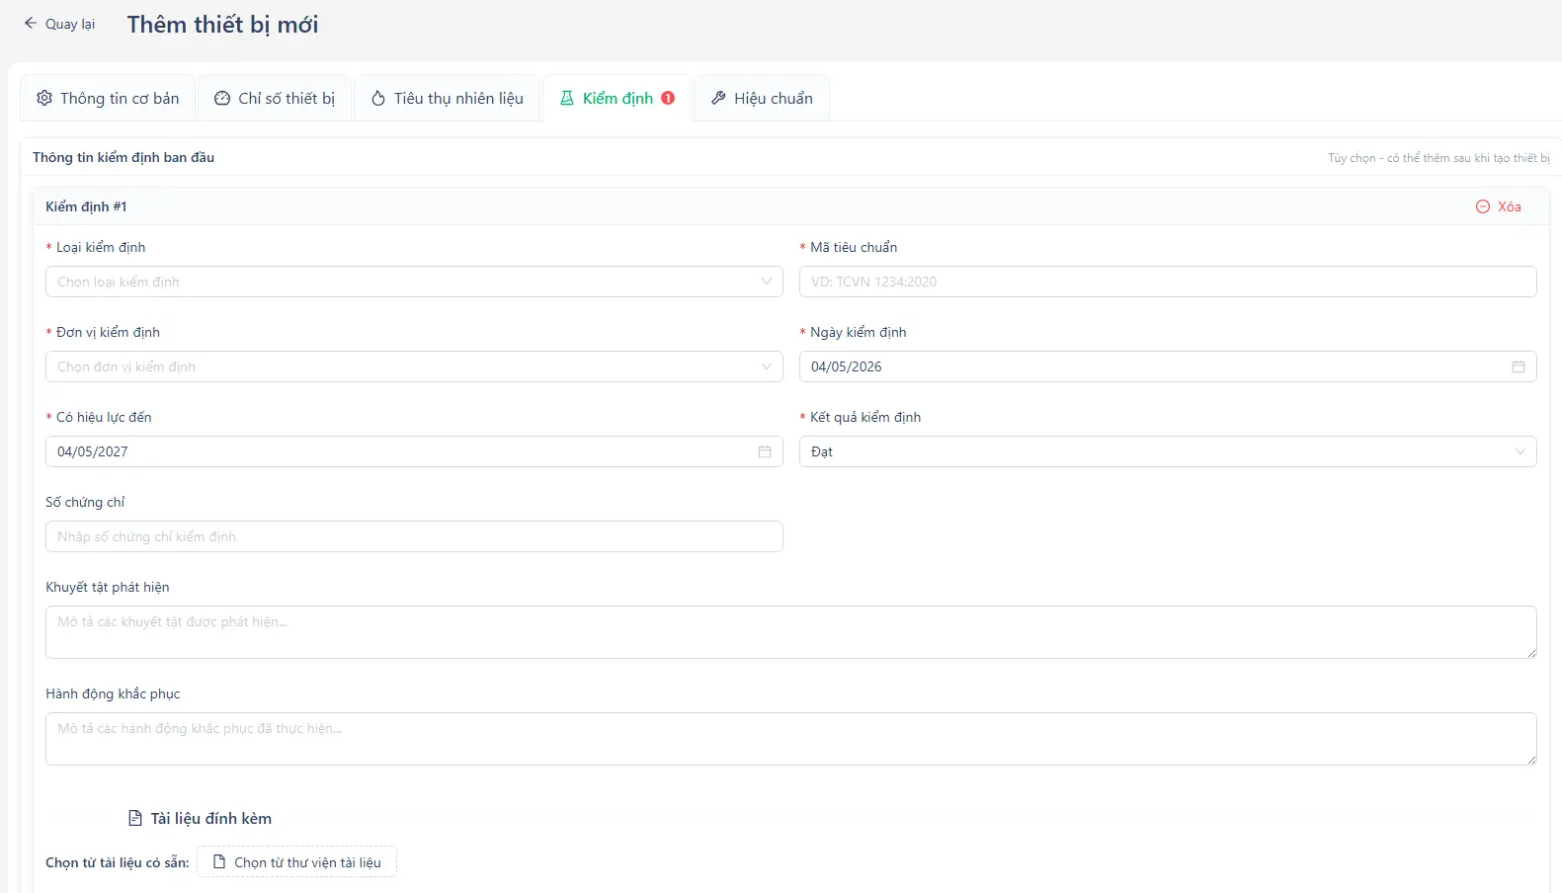
Task: Click the Thông tin kiểm định ban đầu heading
Action: (123, 157)
